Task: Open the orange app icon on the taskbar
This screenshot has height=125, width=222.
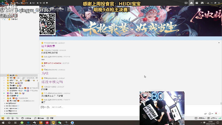Action: pyautogui.click(x=41, y=122)
